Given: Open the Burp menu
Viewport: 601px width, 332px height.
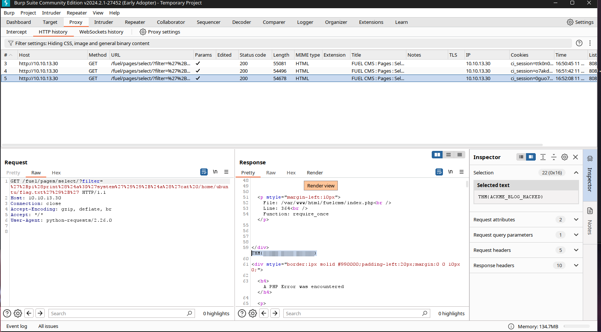Looking at the screenshot, I should 9,13.
